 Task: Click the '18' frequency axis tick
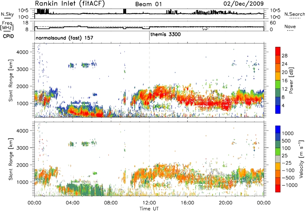[x=26, y=22]
